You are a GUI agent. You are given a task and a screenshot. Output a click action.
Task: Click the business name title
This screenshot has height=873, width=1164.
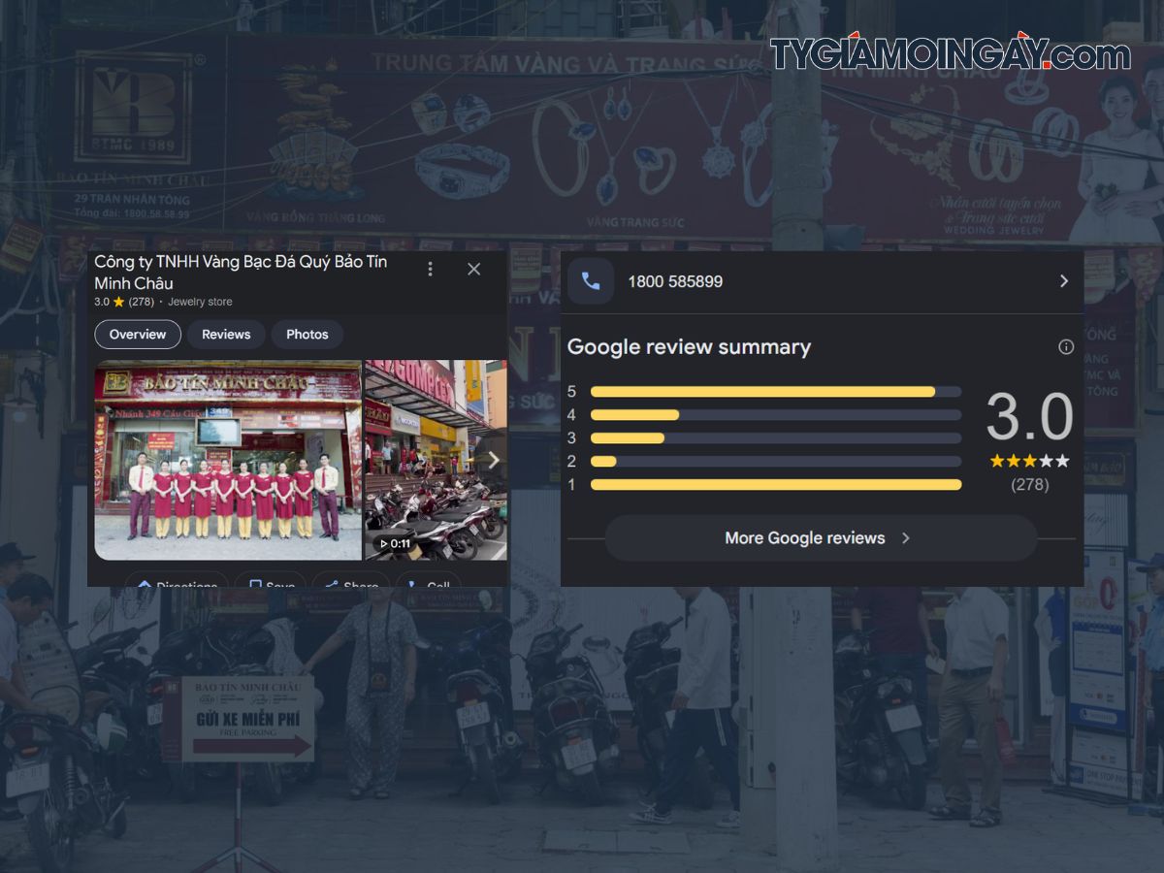pos(241,273)
